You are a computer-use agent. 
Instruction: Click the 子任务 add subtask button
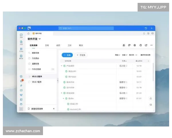[81, 55]
